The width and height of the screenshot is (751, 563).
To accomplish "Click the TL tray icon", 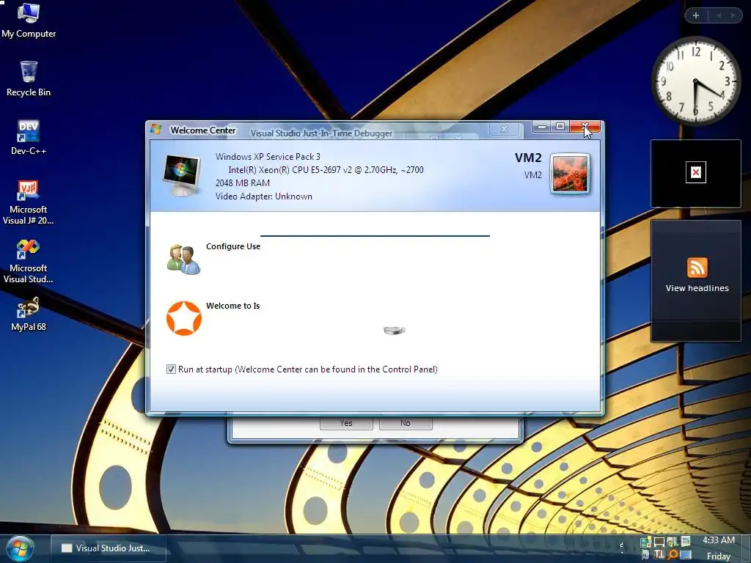I will coord(659,554).
